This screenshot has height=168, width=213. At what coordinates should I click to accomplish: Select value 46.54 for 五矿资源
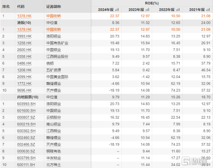coord(206,70)
